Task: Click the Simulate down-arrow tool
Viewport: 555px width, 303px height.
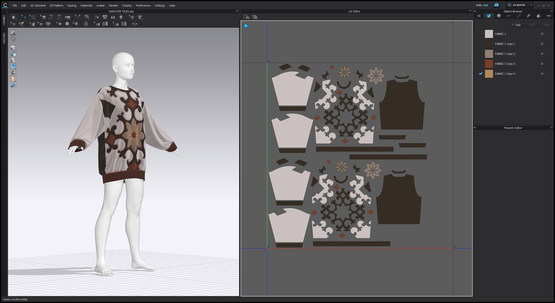Action: 14,17
